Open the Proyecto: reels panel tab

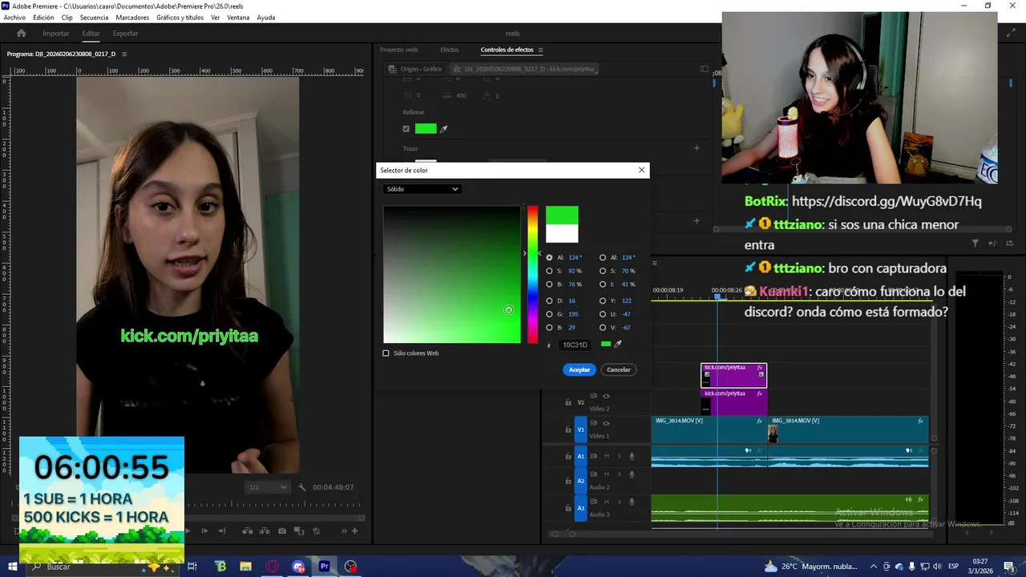click(x=399, y=50)
